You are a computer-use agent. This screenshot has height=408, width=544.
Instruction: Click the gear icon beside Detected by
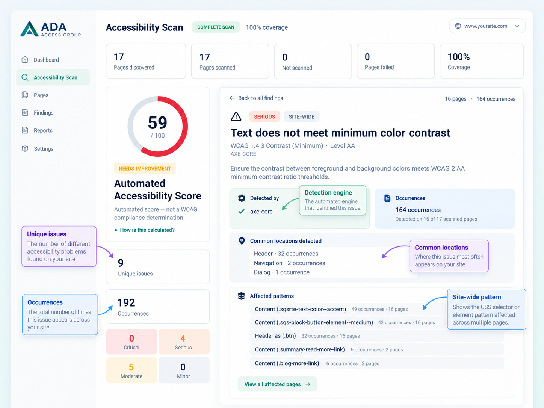coord(242,198)
